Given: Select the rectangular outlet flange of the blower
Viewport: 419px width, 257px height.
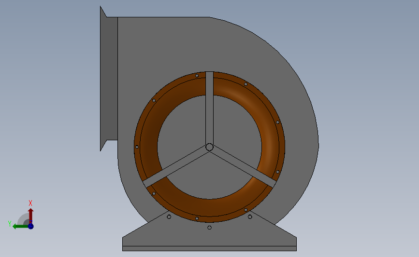Looking at the screenshot, I should point(109,79).
